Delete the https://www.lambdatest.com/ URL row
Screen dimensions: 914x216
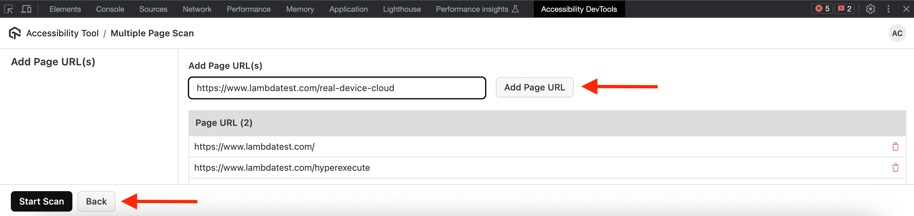coord(895,147)
